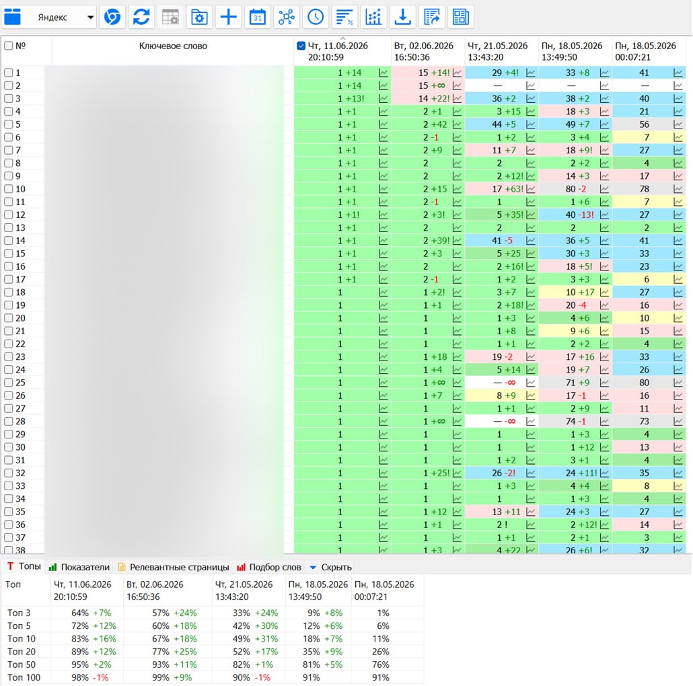693x686 pixels.
Task: Toggle the select-all checkbox next to №
Action: tap(8, 46)
